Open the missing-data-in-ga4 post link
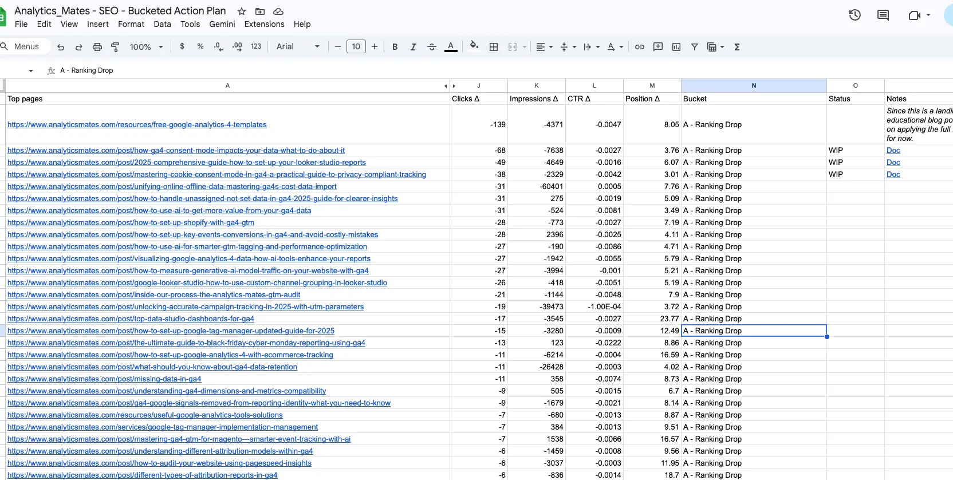The image size is (953, 480). pos(104,379)
